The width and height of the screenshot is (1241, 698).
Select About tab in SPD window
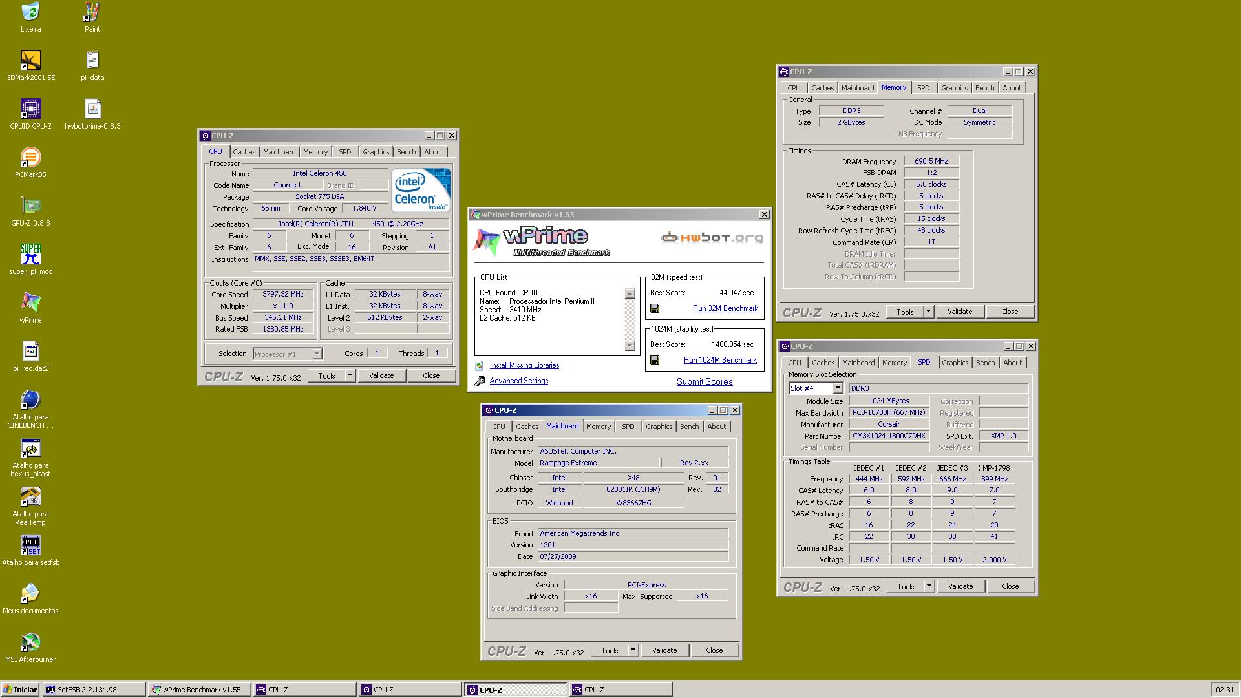(1012, 363)
